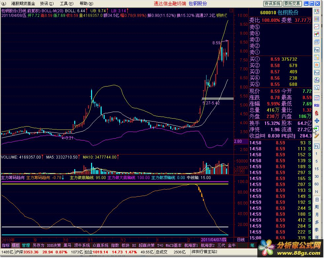The image size is (324, 258).
Task: Switch to 30-minute period
Action: tap(316, 176)
